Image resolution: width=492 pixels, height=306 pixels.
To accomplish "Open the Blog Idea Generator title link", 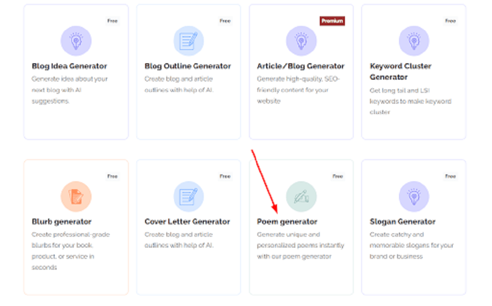I will click(69, 66).
